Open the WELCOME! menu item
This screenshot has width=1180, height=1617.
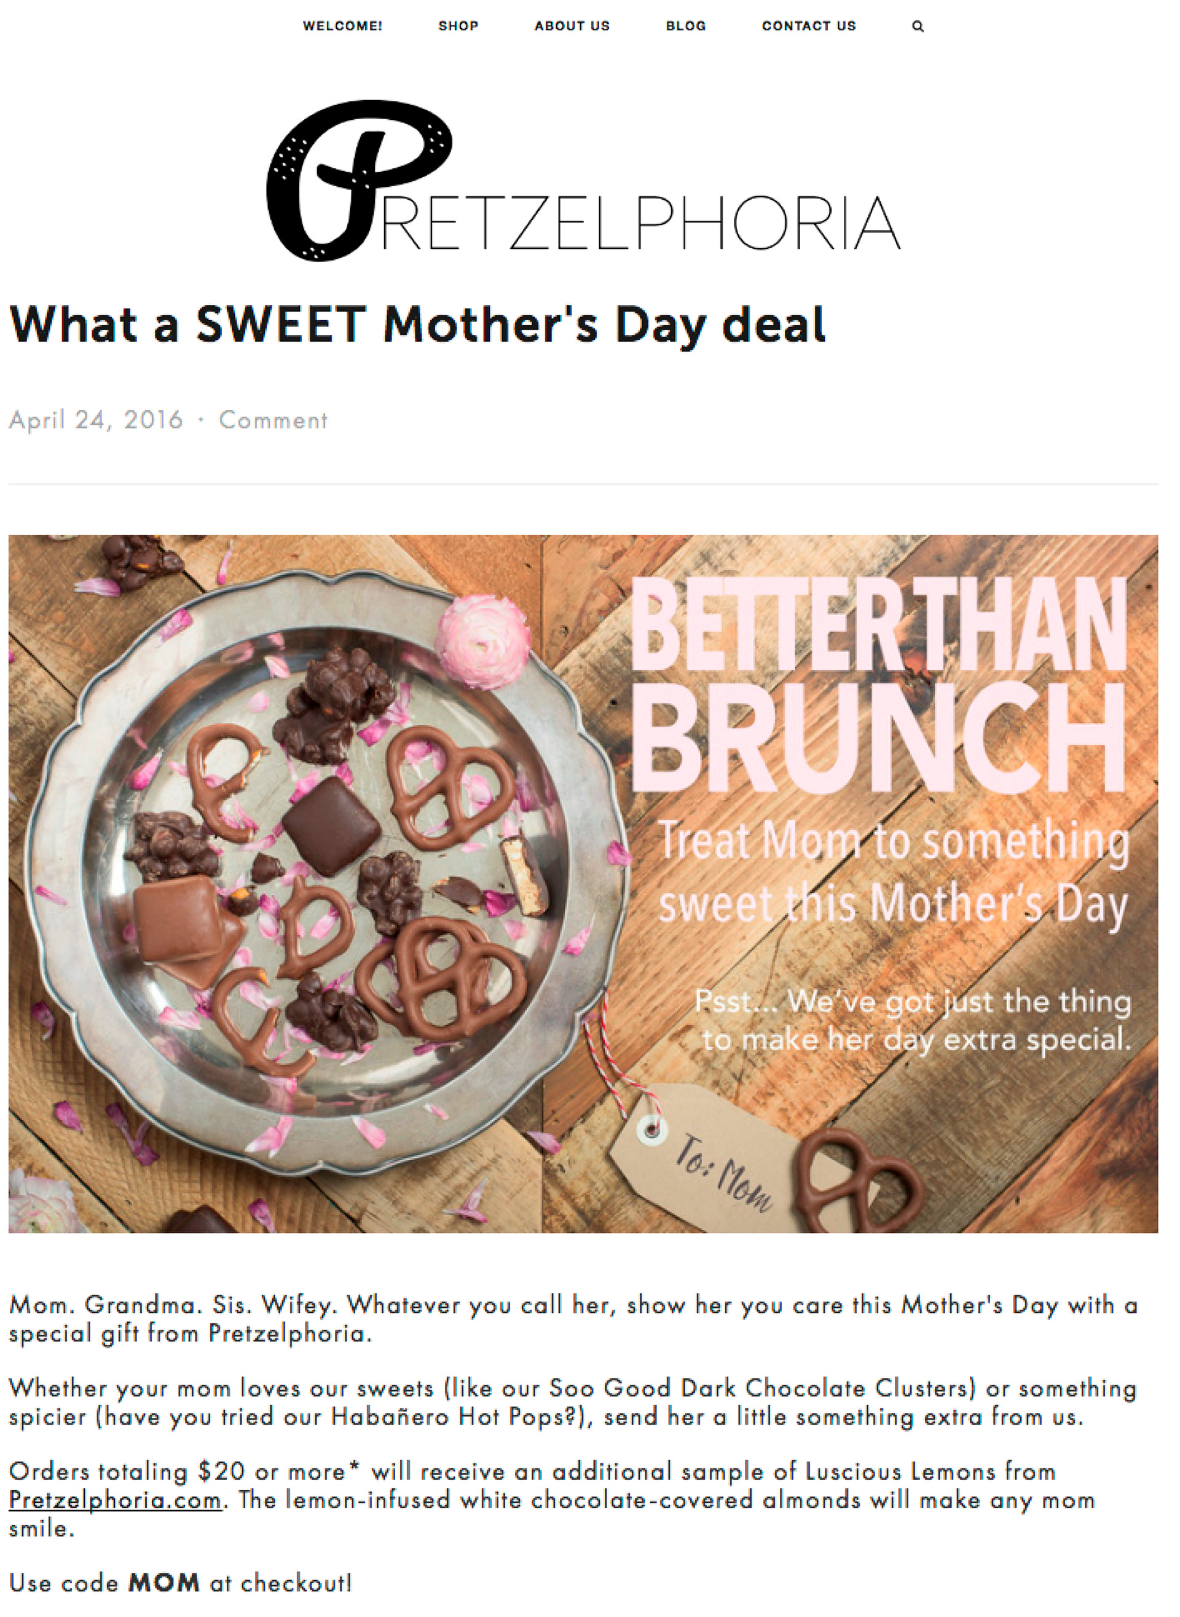342,26
